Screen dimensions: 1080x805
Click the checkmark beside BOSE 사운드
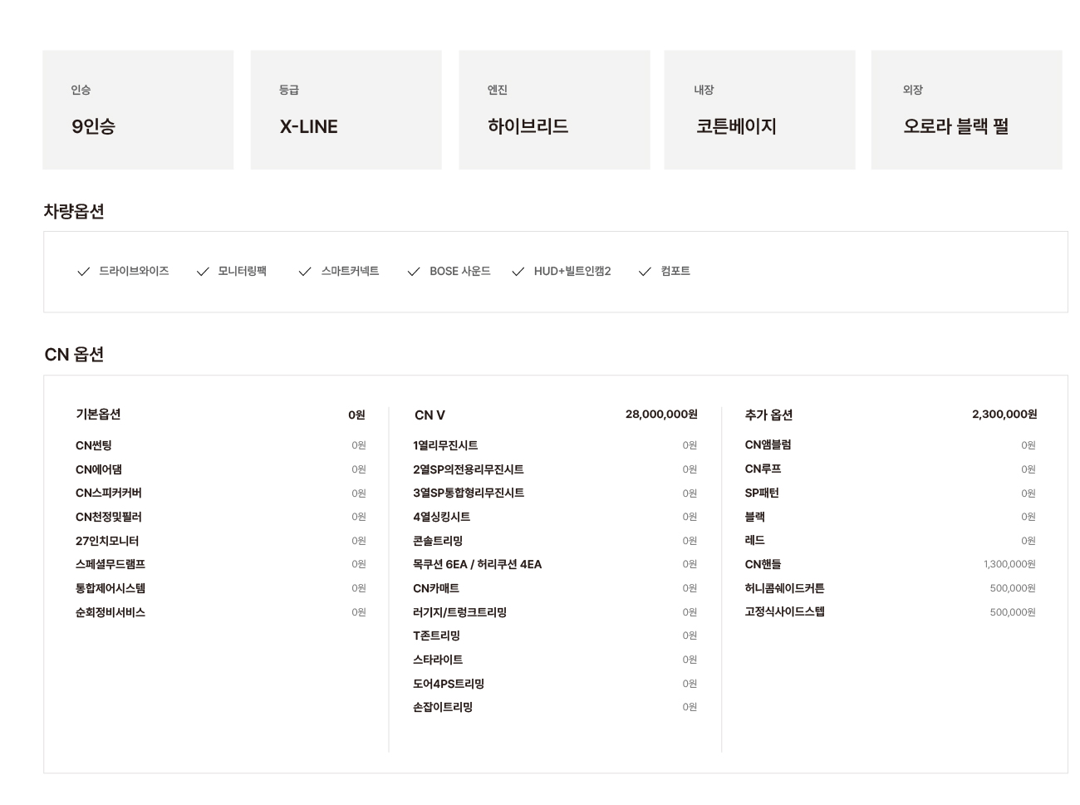pyautogui.click(x=414, y=272)
